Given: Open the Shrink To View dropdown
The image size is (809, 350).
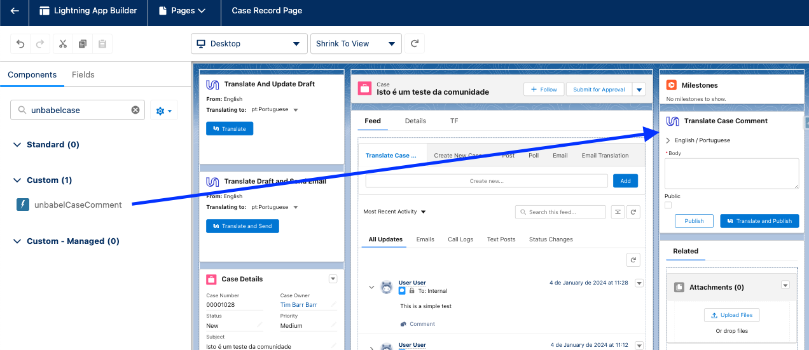Looking at the screenshot, I should [x=356, y=44].
